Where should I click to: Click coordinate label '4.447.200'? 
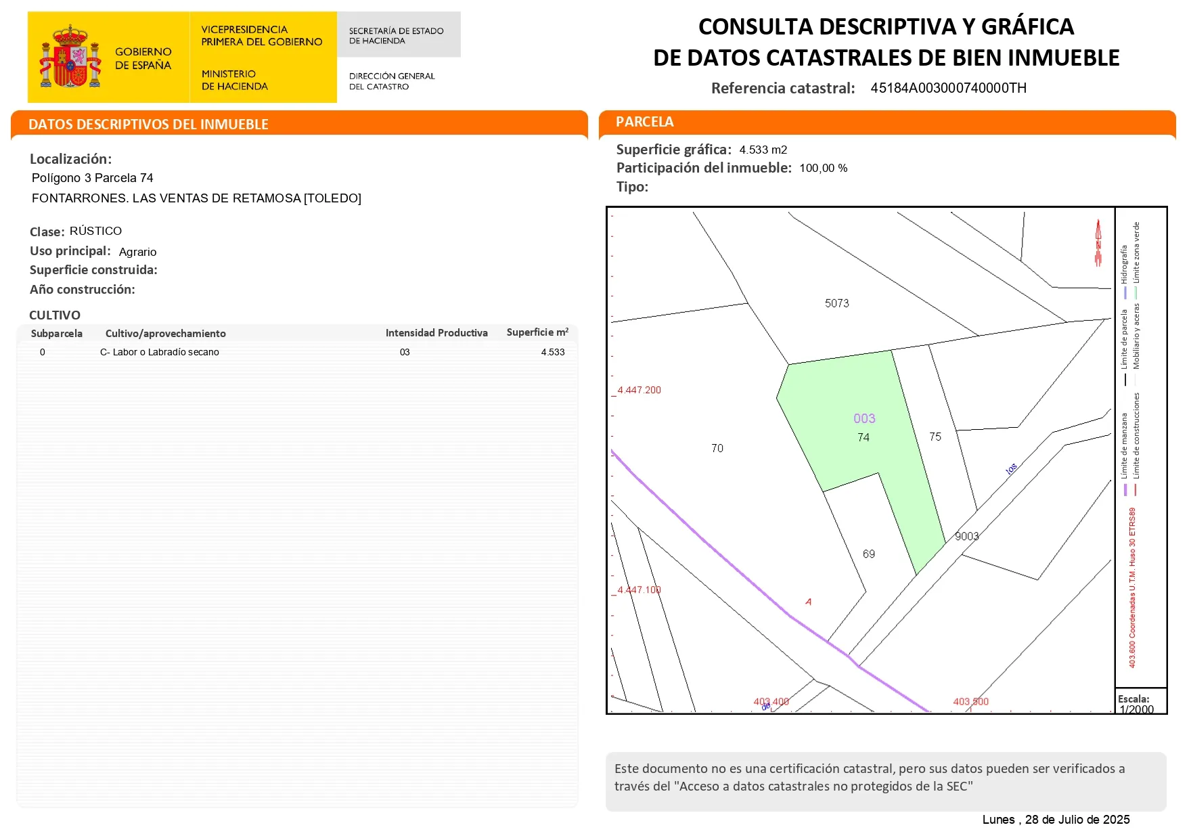coord(639,390)
